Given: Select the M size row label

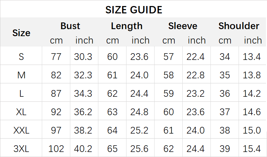Looking at the screenshot, I should pyautogui.click(x=21, y=75).
